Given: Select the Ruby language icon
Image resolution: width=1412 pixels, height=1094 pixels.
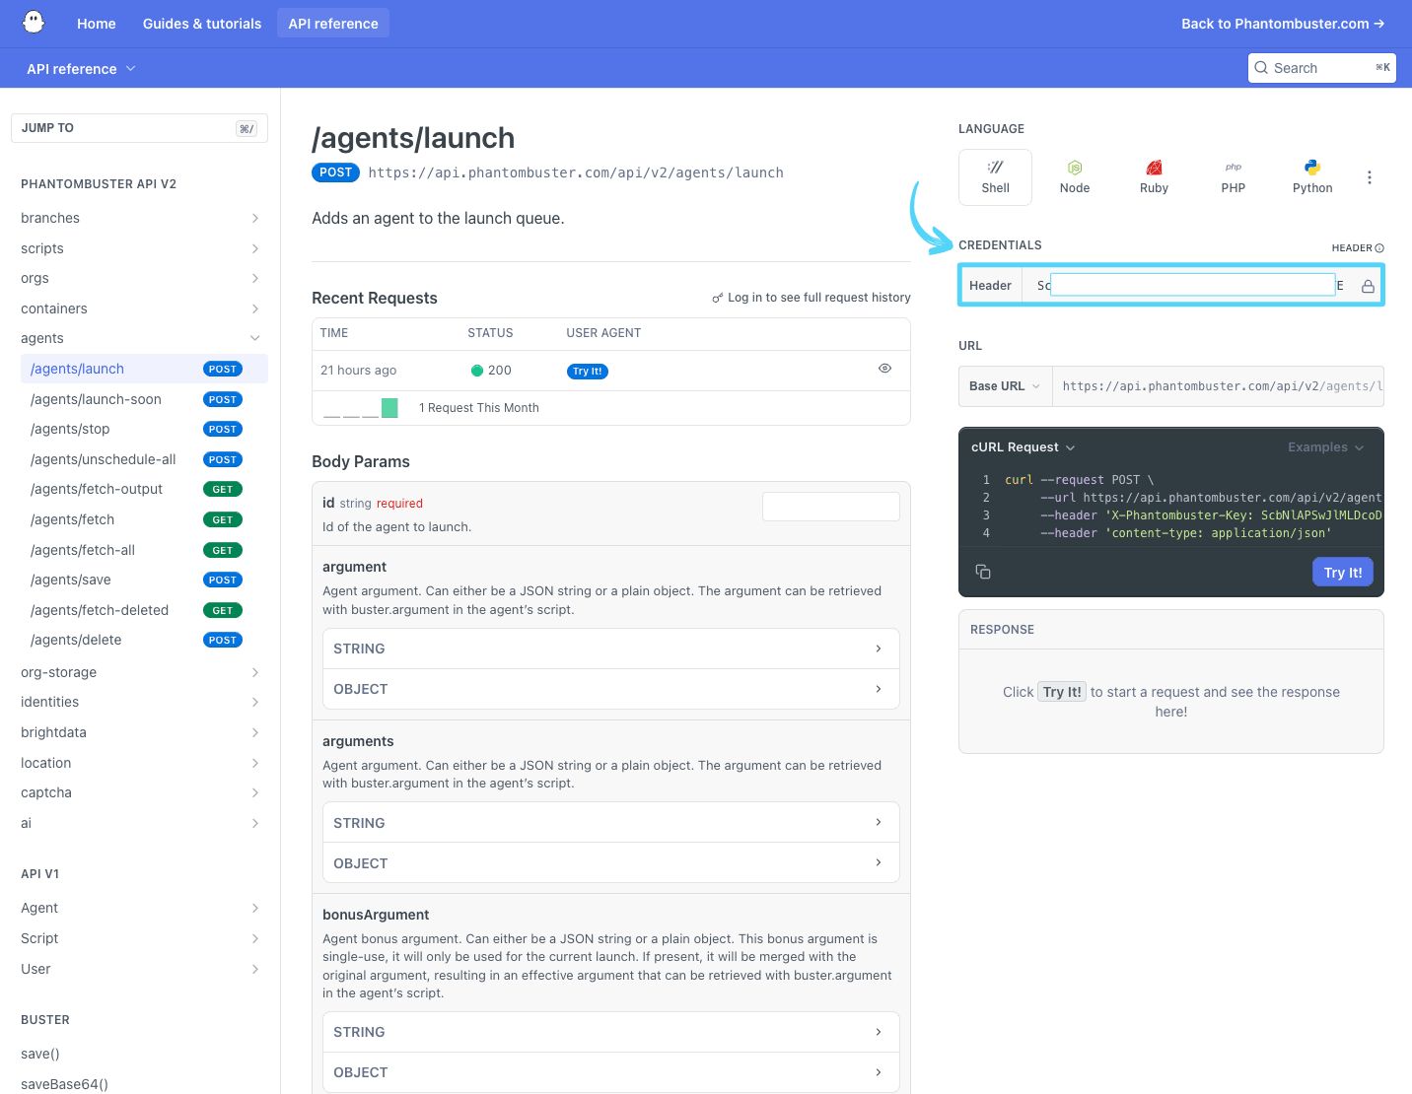Looking at the screenshot, I should tap(1154, 168).
